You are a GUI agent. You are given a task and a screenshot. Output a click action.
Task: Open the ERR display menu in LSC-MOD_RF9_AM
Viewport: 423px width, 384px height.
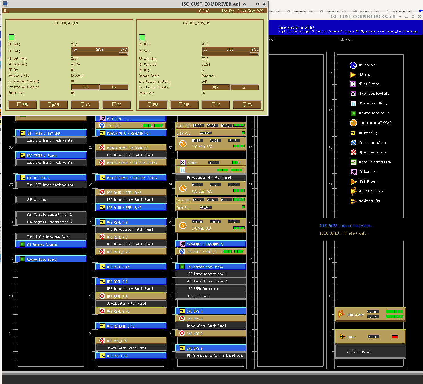[x=22, y=105]
